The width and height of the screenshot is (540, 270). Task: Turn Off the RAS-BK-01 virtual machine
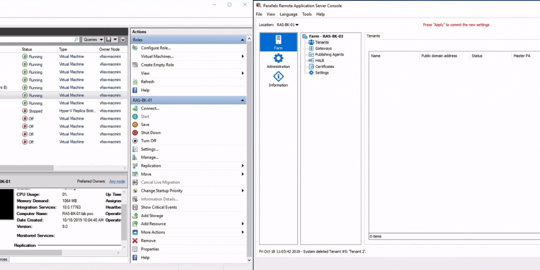[x=149, y=140]
